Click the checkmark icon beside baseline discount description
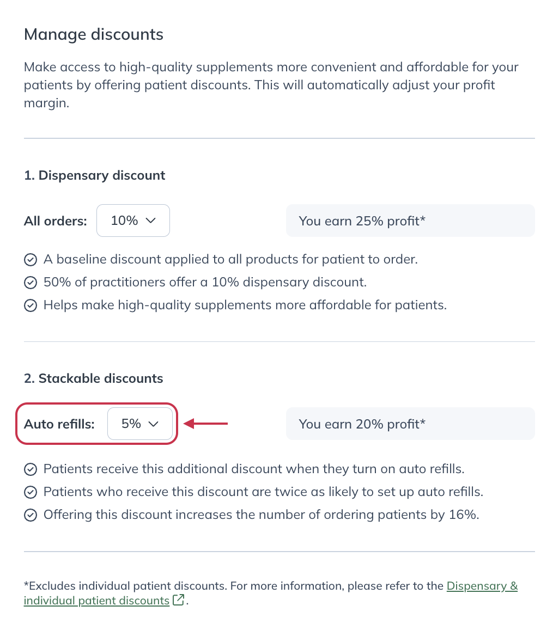This screenshot has width=559, height=624. (x=31, y=260)
